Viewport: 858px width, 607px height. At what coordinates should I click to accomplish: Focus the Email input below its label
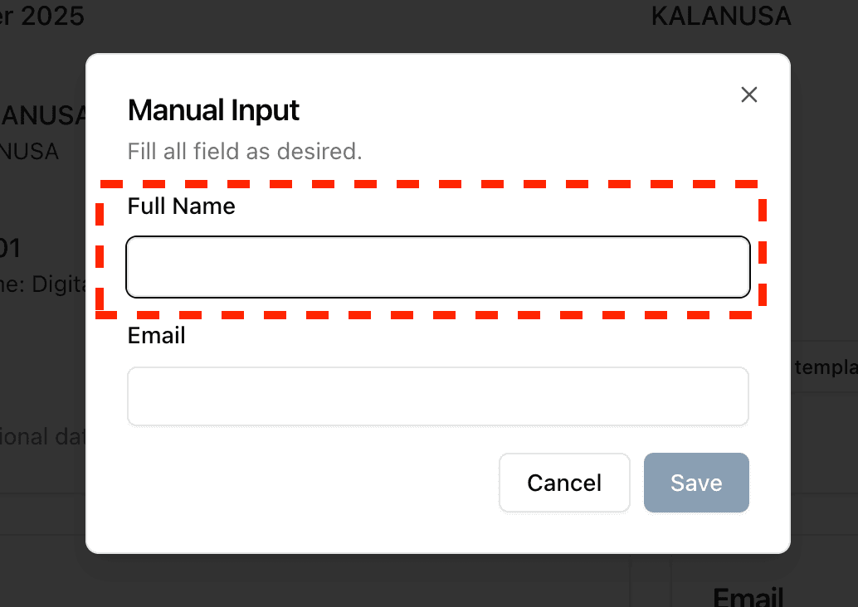point(437,396)
